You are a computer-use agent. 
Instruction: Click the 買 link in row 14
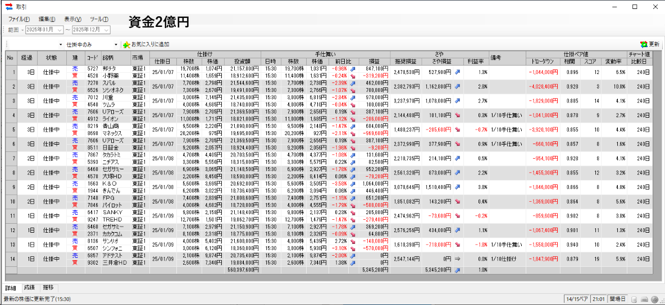point(75,262)
